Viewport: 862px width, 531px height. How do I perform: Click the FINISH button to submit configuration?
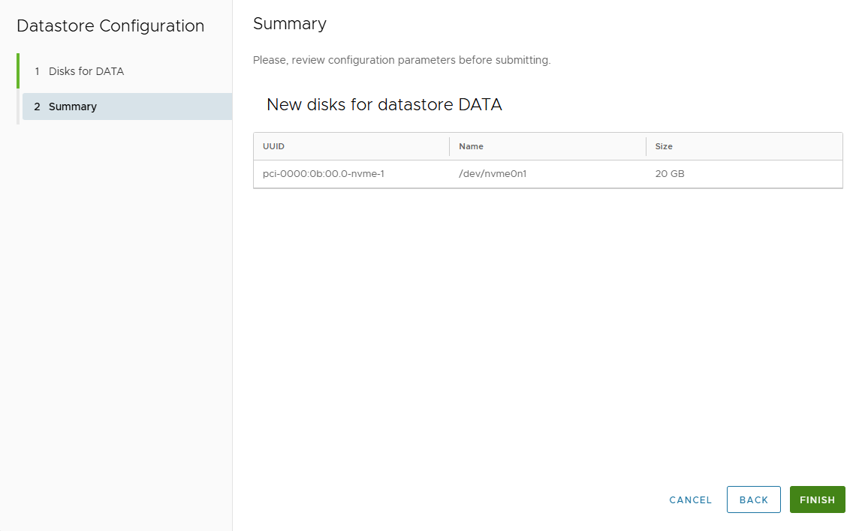[817, 499]
